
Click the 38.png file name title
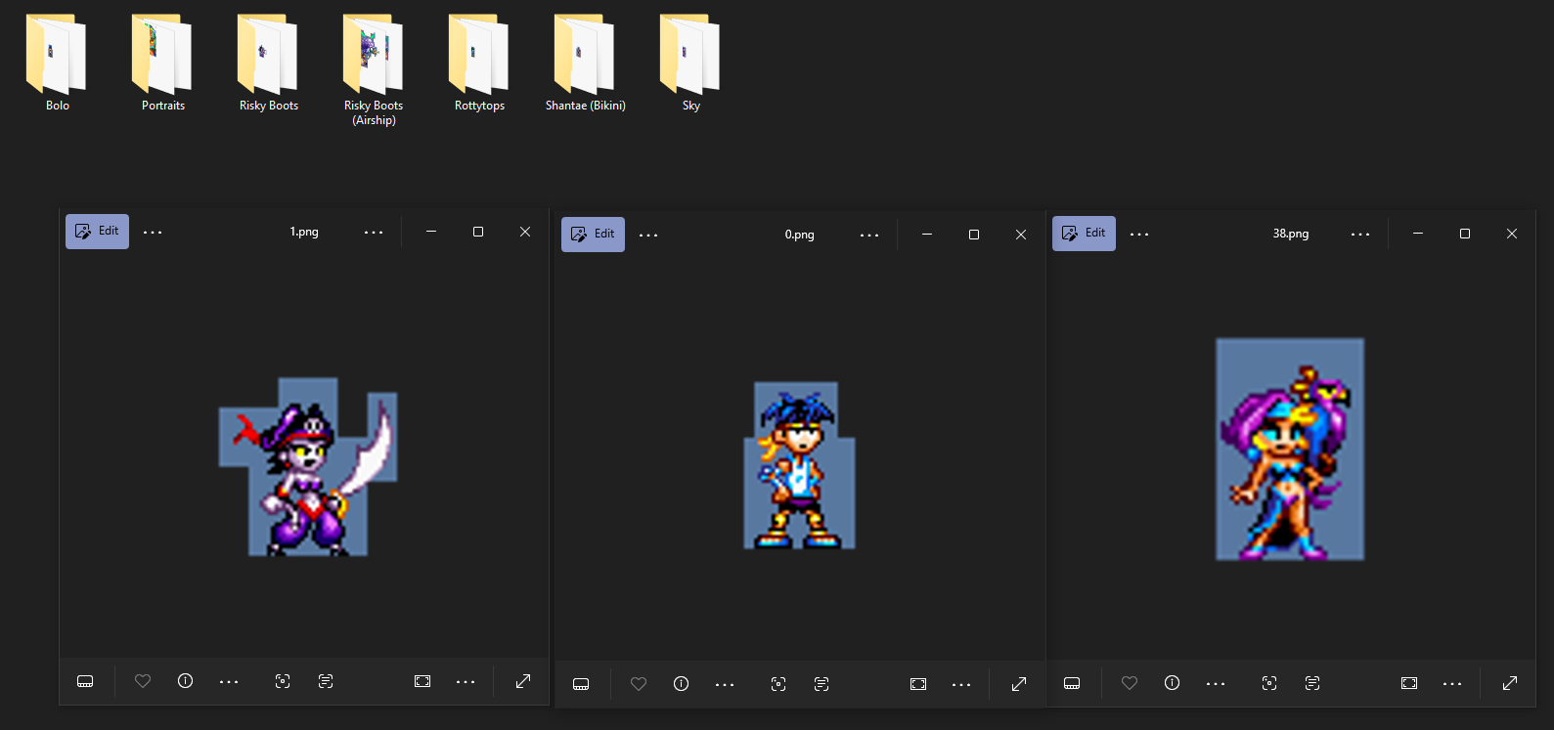[x=1291, y=235]
